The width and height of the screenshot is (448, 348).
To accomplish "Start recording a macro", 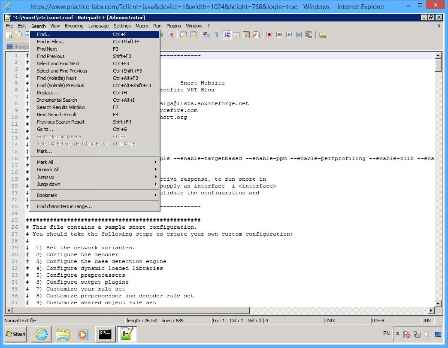I will point(269,34).
